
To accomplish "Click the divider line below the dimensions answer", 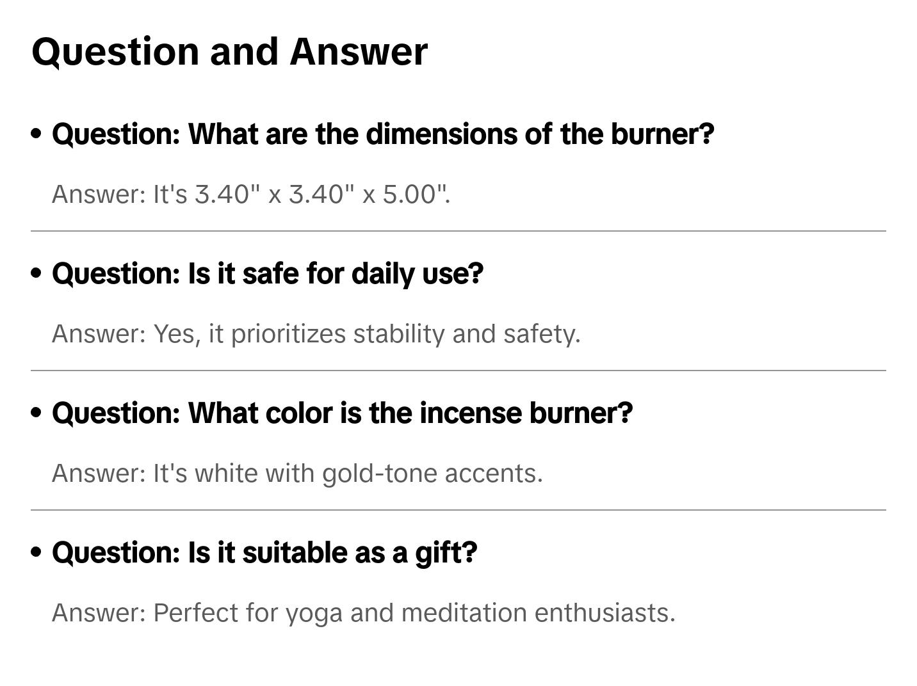I will [458, 231].
